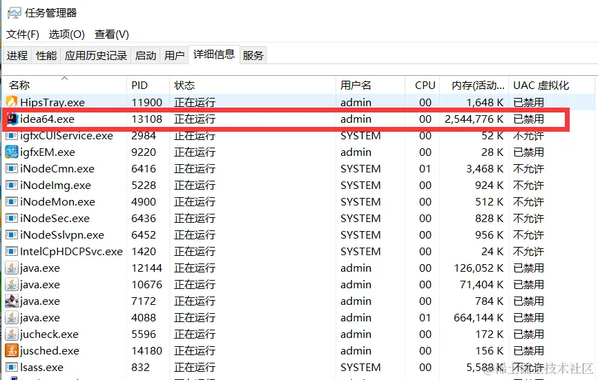Sort by the CPU column header
Viewport: 598px width, 380px height.
point(422,85)
